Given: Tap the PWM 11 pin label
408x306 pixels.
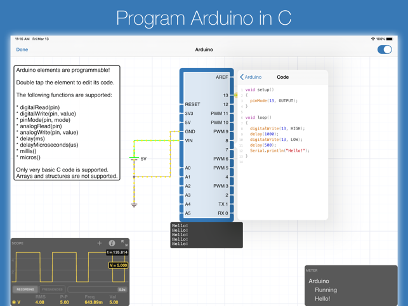Looking at the screenshot, I should (220, 114).
